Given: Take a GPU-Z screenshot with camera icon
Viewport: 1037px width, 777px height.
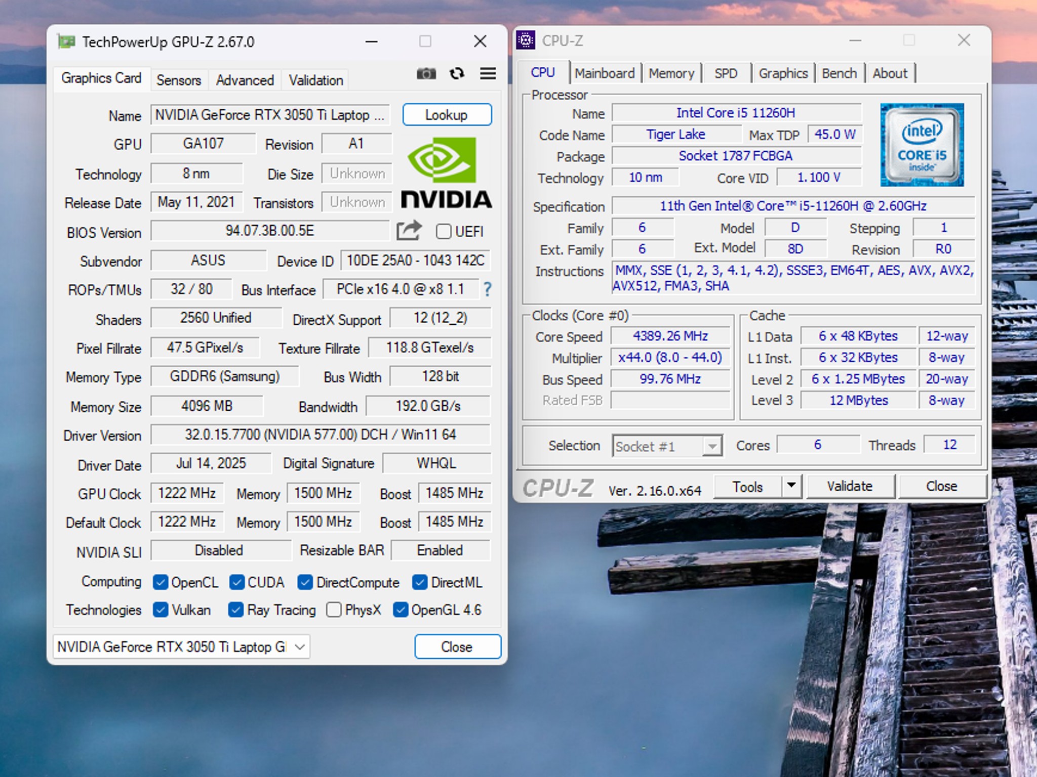Looking at the screenshot, I should coord(426,74).
